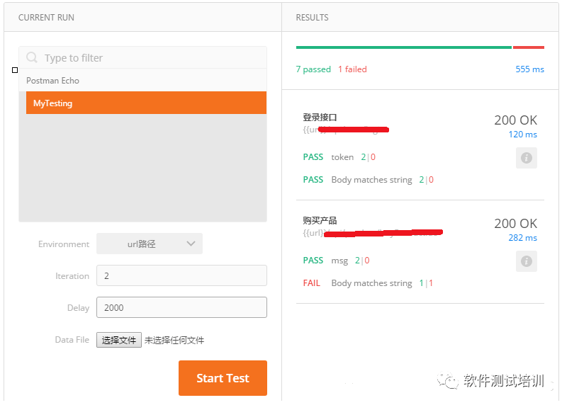
Task: Open info icon for 购买产品 request
Action: click(x=526, y=261)
